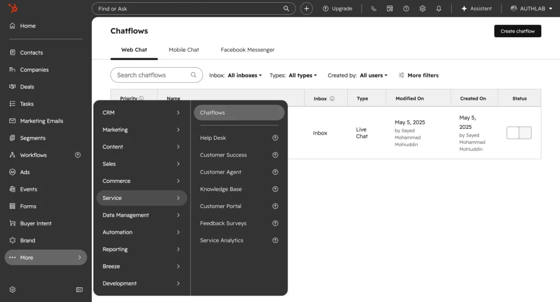560x302 pixels.
Task: Click the Knowledge Base upgrade icon
Action: pos(276,190)
